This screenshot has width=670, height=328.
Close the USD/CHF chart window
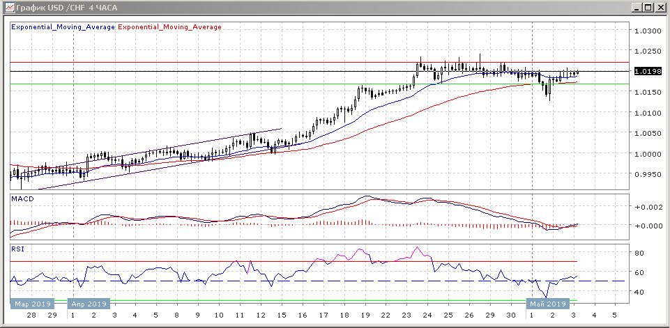pos(660,7)
